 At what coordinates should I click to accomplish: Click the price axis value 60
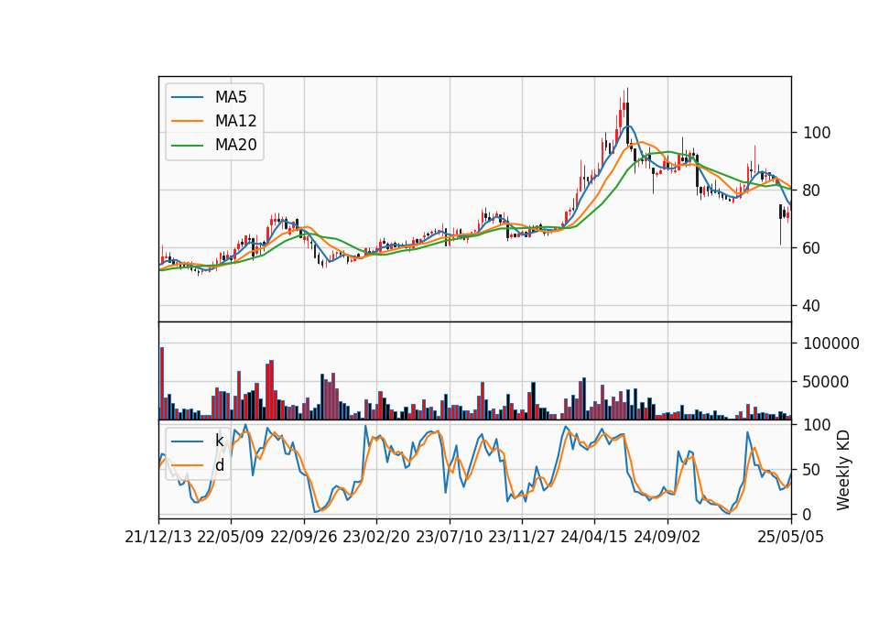point(812,248)
